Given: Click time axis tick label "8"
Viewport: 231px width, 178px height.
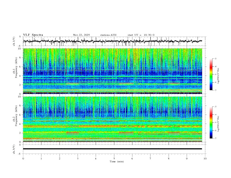Looking at the screenshot, I should pyautogui.click(x=169, y=159).
